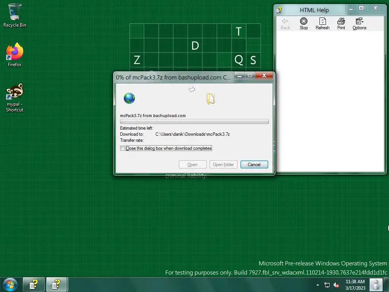Close the HTML Help window

coord(375,8)
